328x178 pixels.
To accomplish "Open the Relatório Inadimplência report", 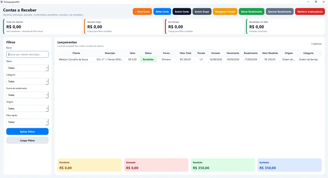I will coord(310,11).
